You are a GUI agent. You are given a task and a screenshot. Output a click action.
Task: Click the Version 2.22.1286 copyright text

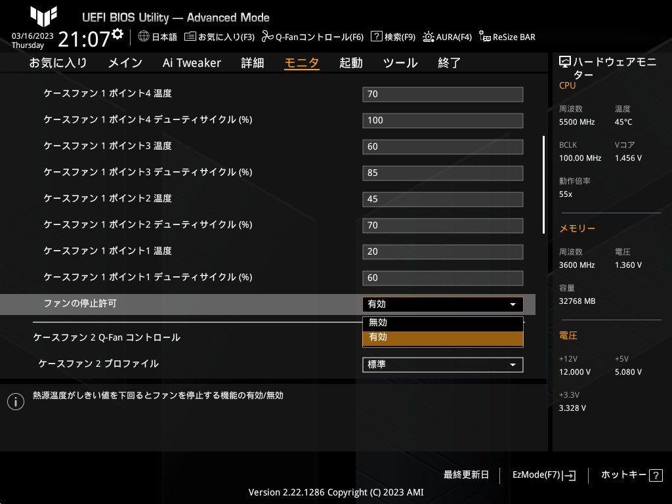336,492
